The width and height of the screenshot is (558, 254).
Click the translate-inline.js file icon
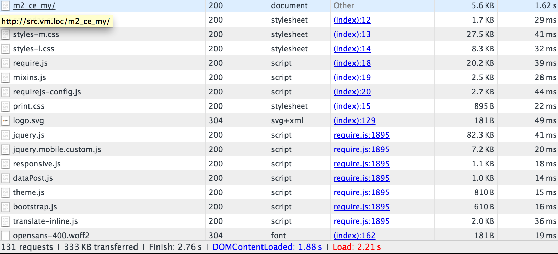5,221
